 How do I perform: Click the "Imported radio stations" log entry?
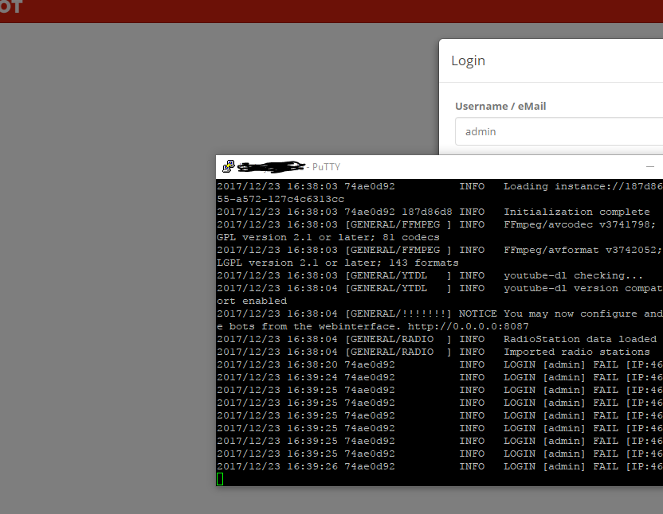click(576, 352)
